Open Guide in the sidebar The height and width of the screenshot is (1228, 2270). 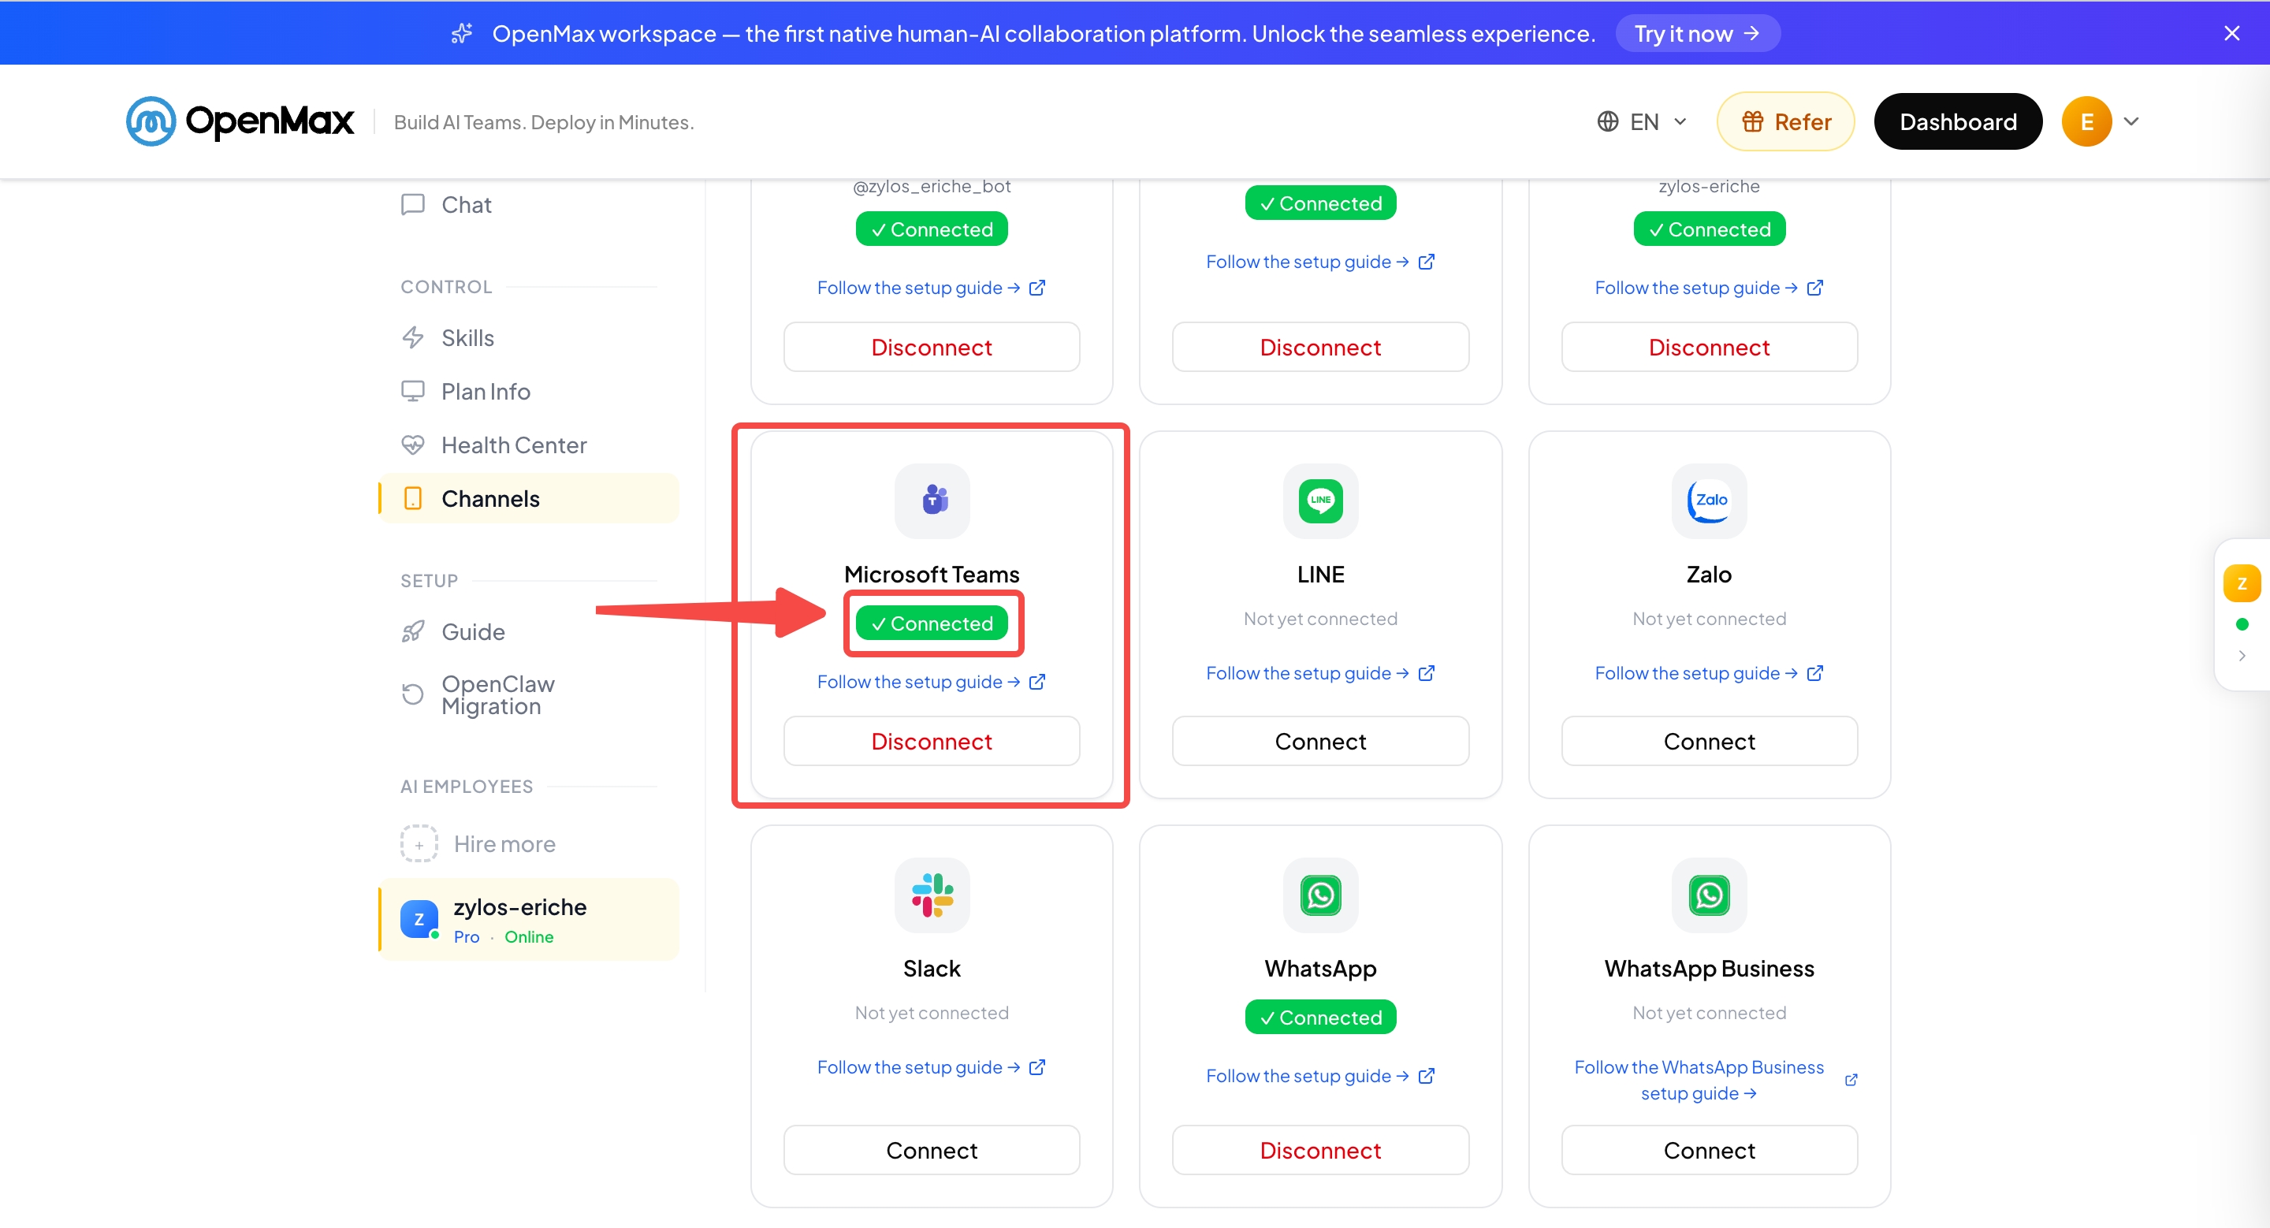click(529, 631)
